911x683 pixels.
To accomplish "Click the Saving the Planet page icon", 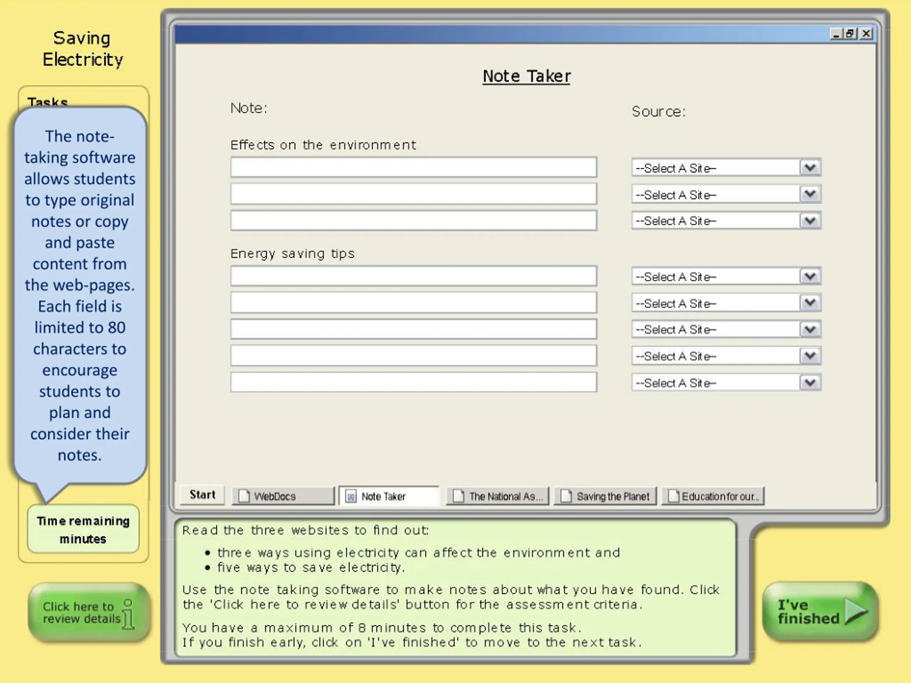I will coord(566,496).
